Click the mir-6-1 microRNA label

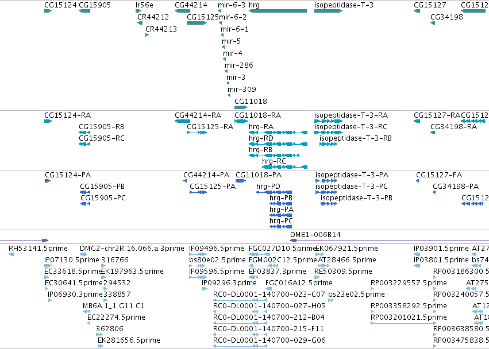(x=234, y=29)
